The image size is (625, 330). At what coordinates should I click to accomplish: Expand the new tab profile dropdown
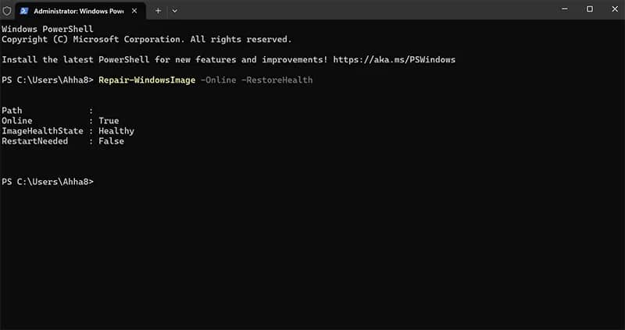click(174, 11)
